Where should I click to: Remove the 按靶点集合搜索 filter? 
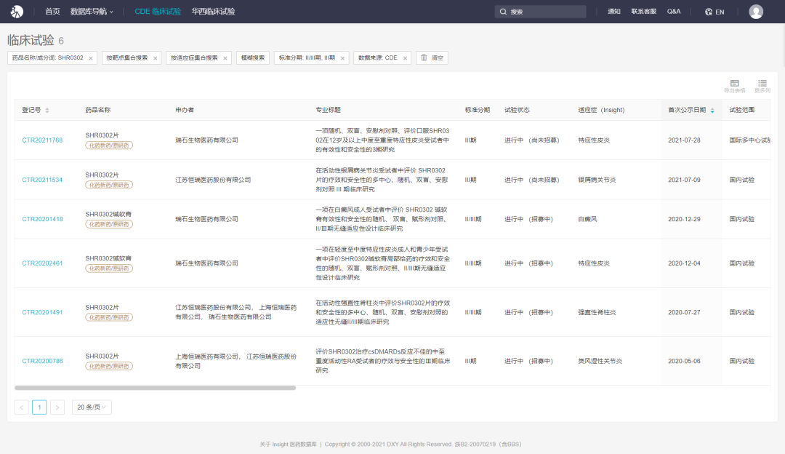pos(156,58)
